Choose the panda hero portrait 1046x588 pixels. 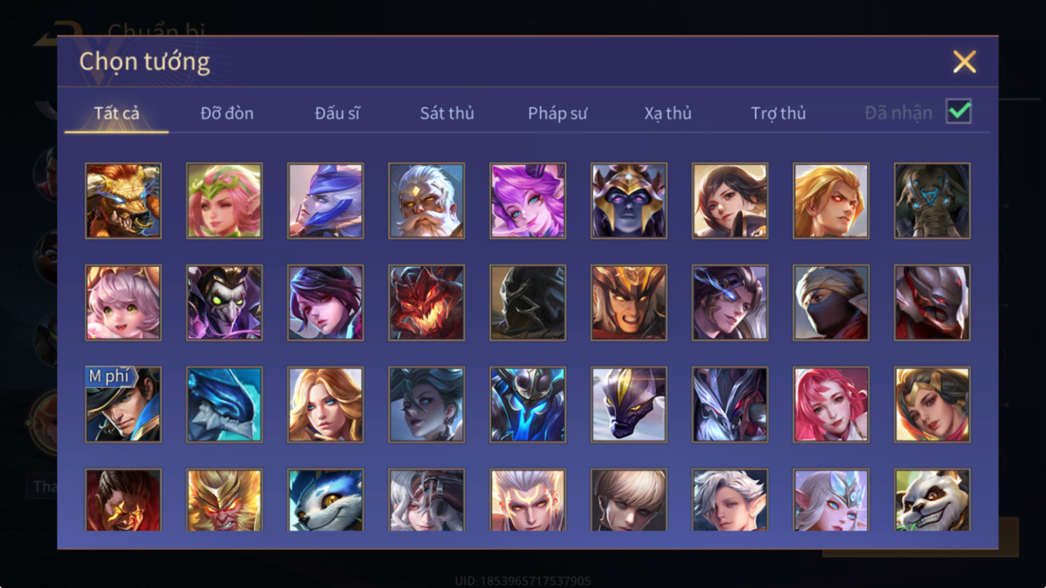(932, 500)
